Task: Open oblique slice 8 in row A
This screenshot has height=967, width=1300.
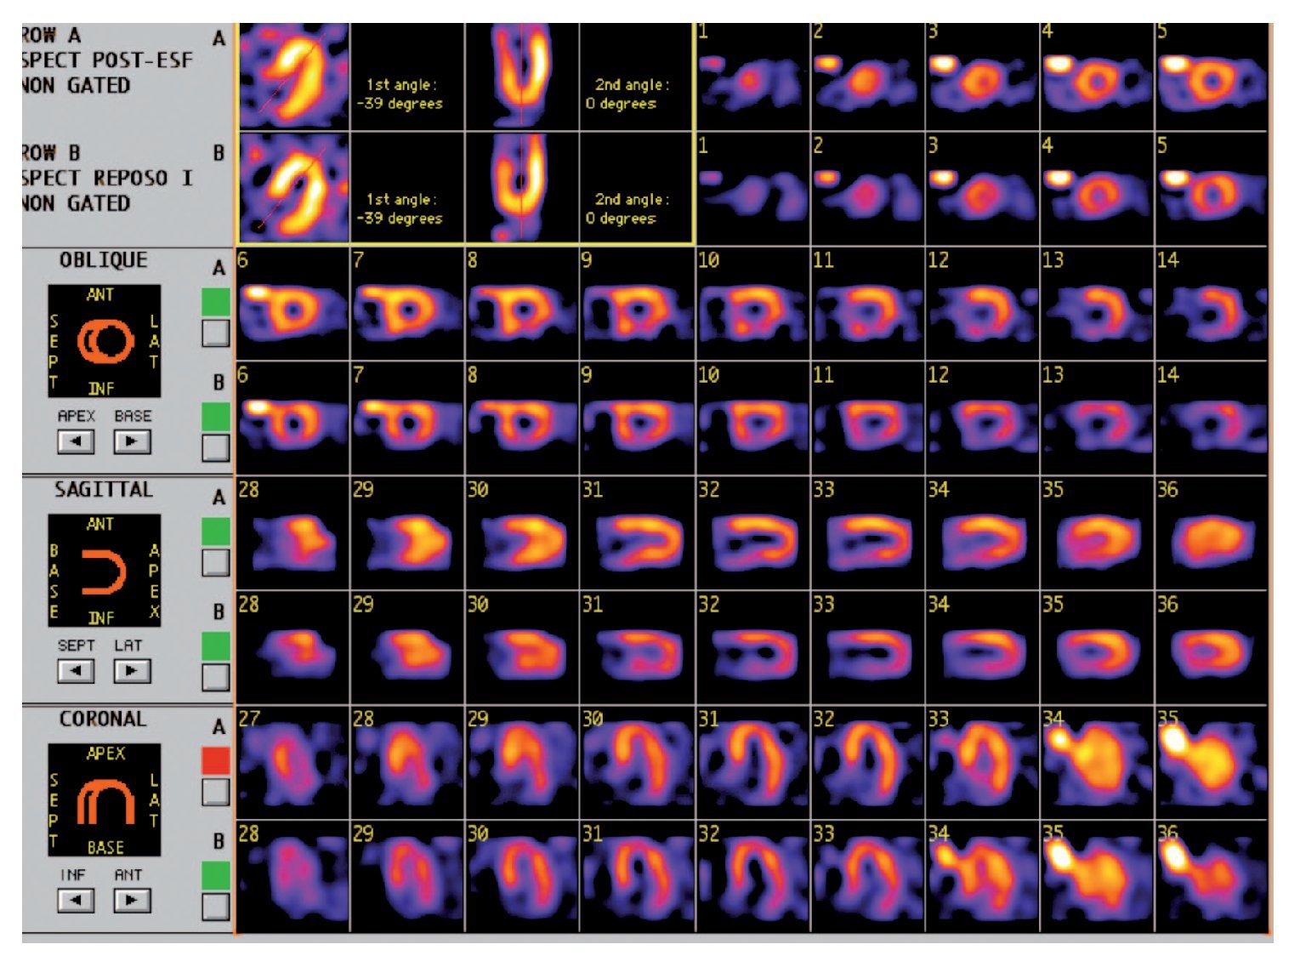Action: [x=521, y=306]
